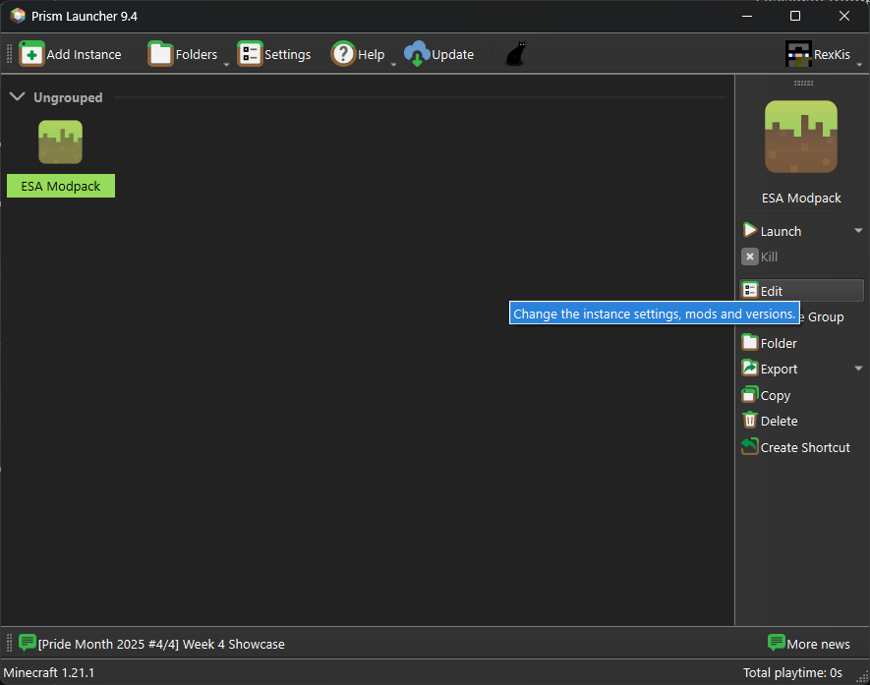Launch the ESA Modpack instance
The width and height of the screenshot is (870, 685).
tap(781, 231)
